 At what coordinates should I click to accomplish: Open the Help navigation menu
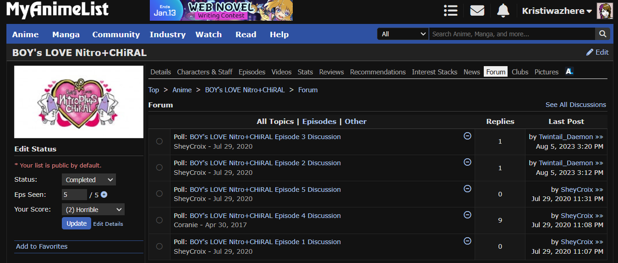(x=279, y=34)
